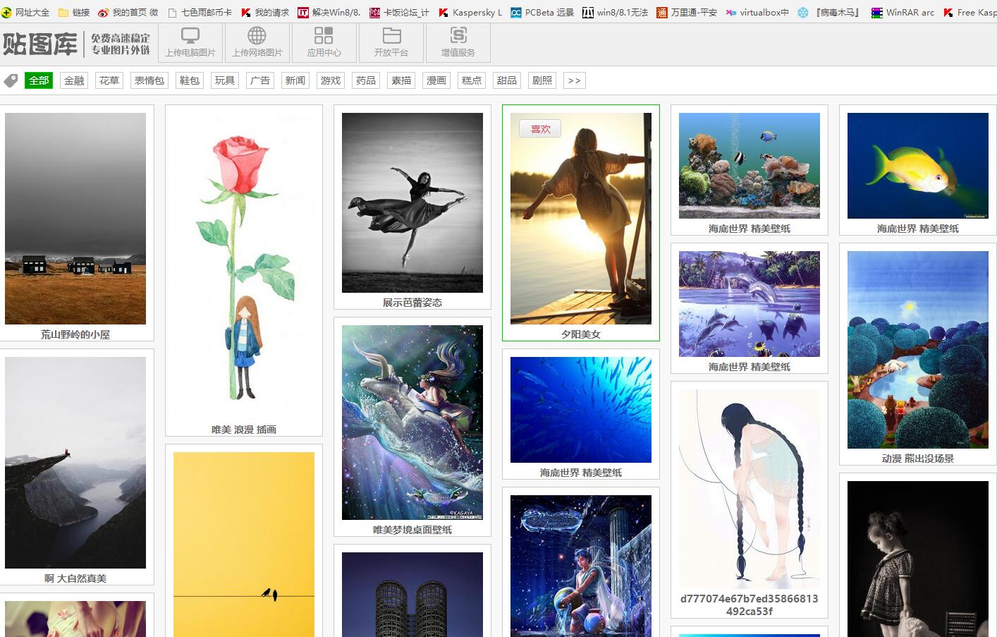997x637 pixels.
Task: Click the 唯美 浪漫 插画 caption
Action: tap(244, 430)
